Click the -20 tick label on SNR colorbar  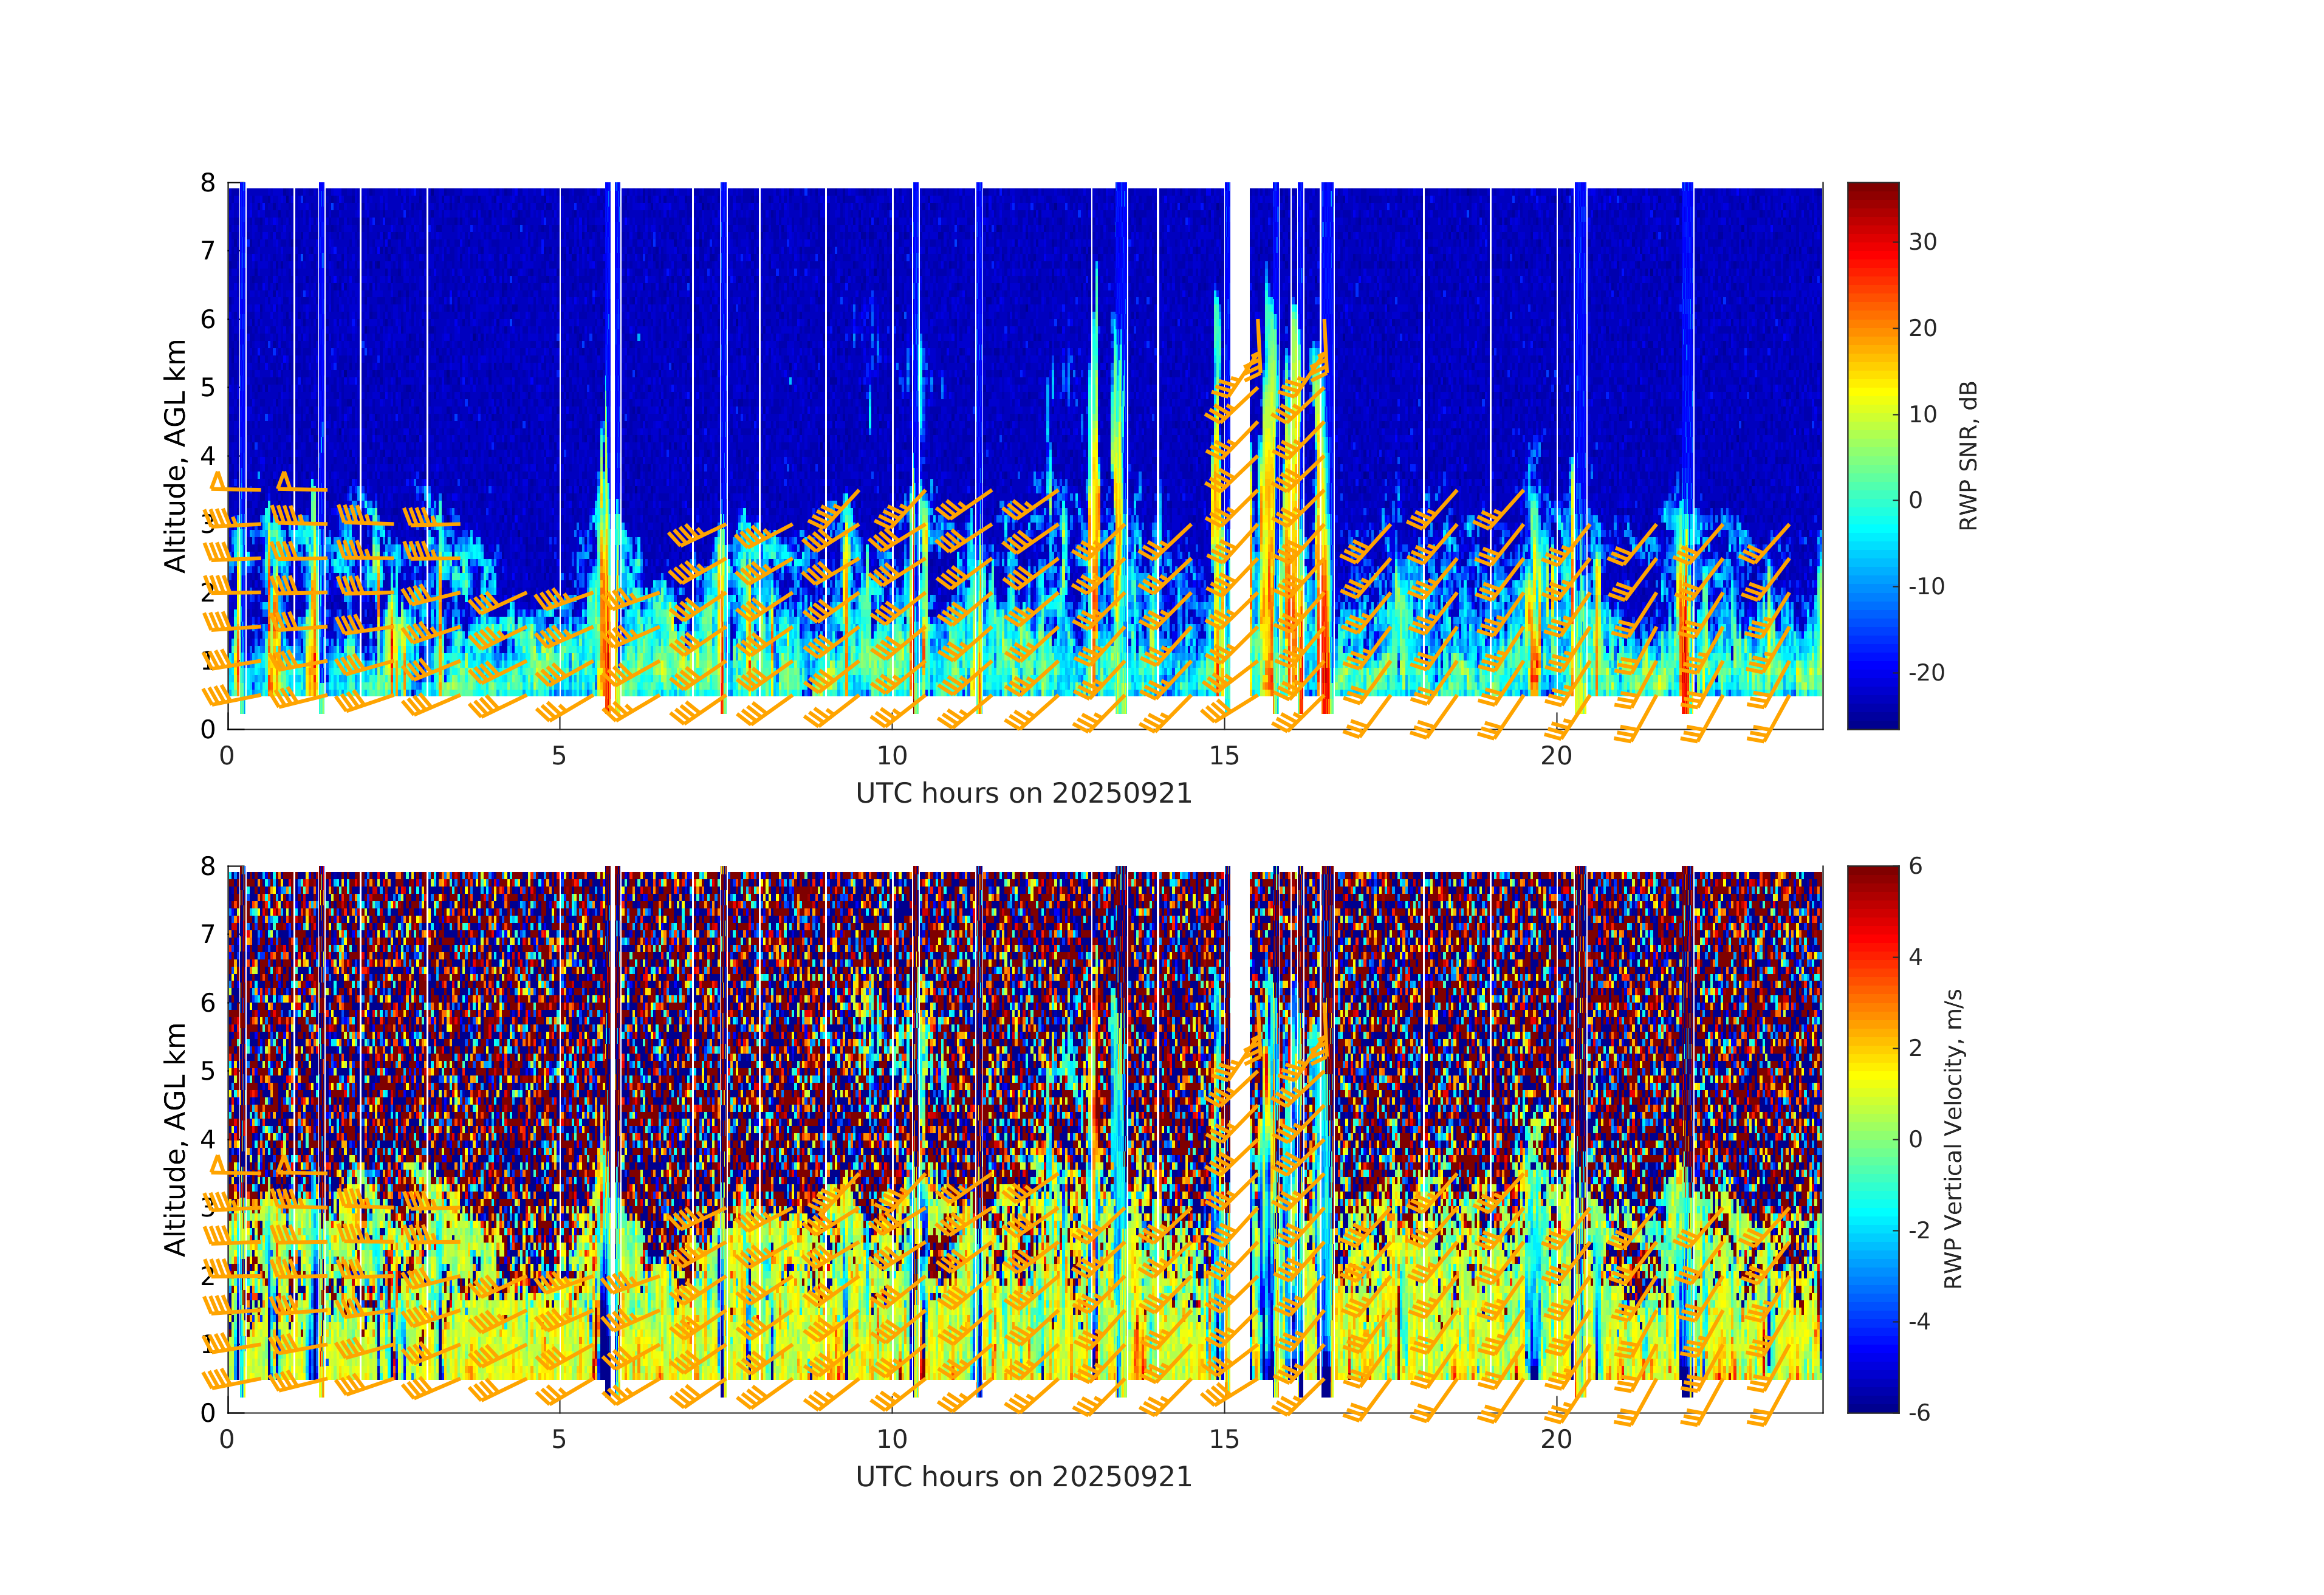[1926, 673]
